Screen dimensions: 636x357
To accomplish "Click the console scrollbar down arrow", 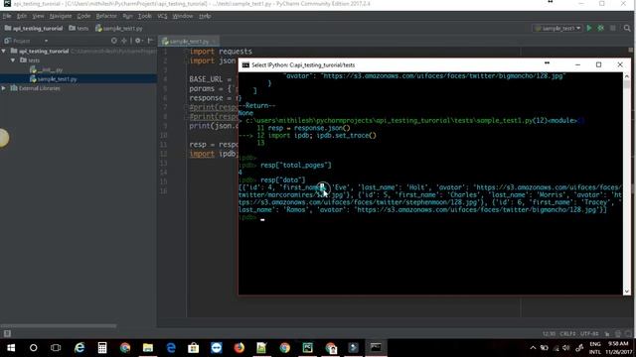I will 627,291.
